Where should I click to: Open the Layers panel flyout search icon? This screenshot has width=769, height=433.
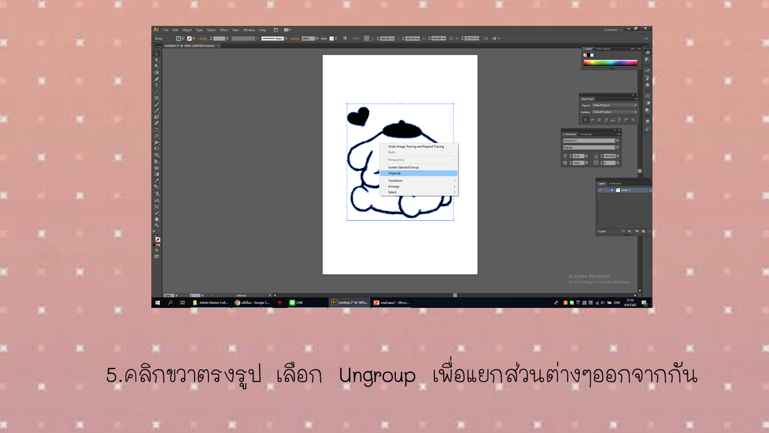tap(622, 232)
